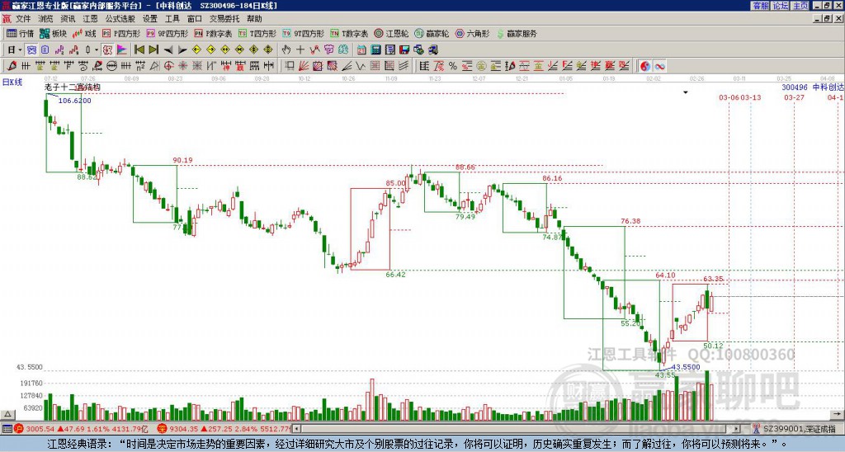Open the T四方形 tool
Viewport: 845px width, 452px height.
(257, 33)
